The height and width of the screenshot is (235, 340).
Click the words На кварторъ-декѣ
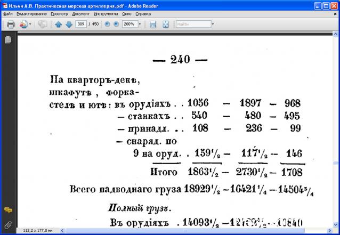[95, 80]
